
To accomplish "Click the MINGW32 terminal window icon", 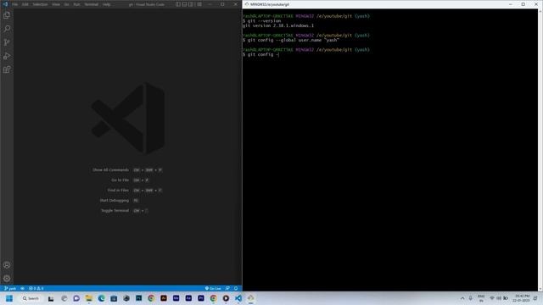I will pyautogui.click(x=247, y=4).
